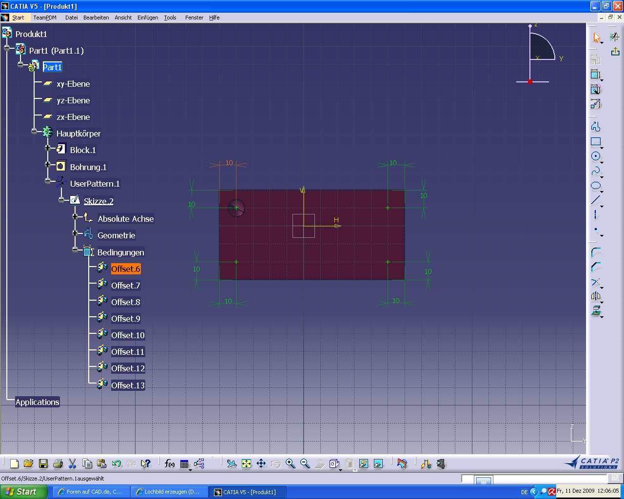Click the Print icon
The width and height of the screenshot is (624, 499).
(58, 463)
